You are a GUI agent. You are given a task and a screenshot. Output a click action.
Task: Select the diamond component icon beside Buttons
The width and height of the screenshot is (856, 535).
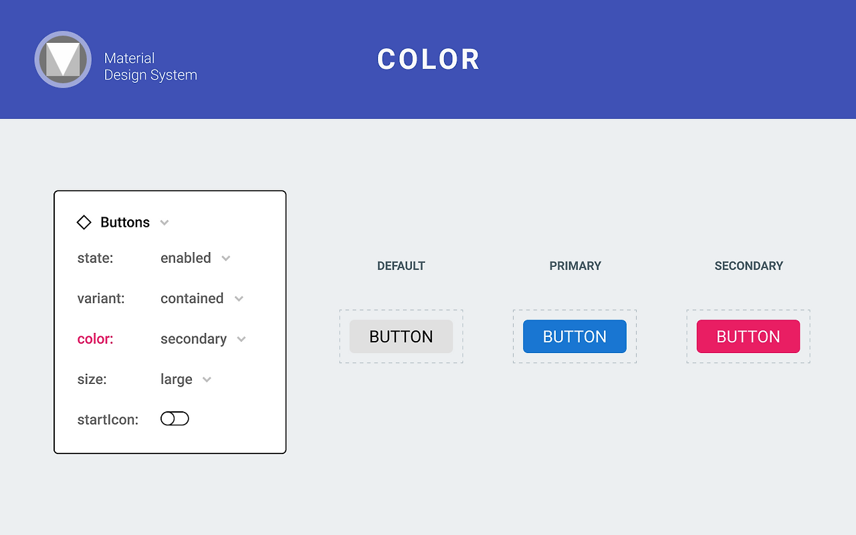(84, 222)
